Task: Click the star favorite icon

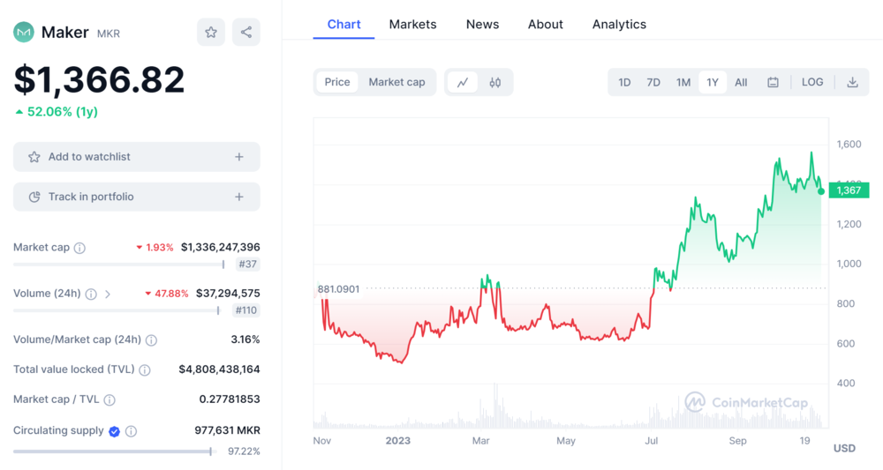Action: pyautogui.click(x=211, y=33)
